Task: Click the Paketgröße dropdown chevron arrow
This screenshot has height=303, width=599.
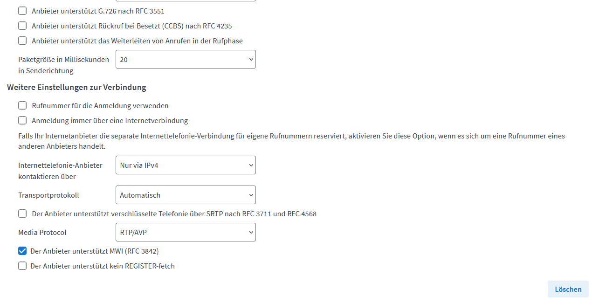Action: coord(251,59)
